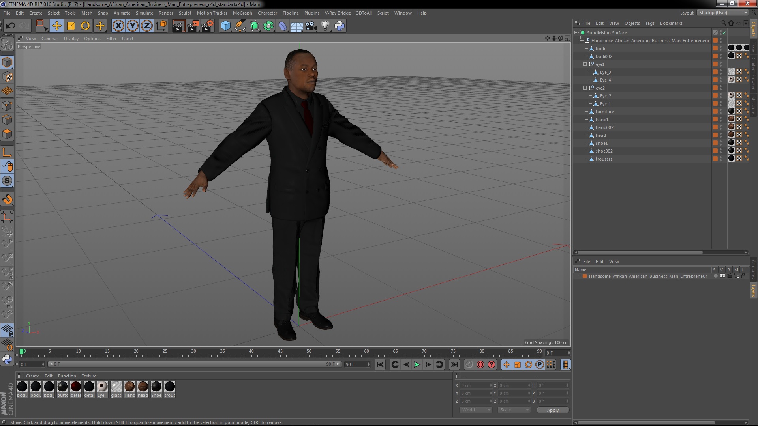Click frame 45 on the timeline ruler

(x=280, y=351)
